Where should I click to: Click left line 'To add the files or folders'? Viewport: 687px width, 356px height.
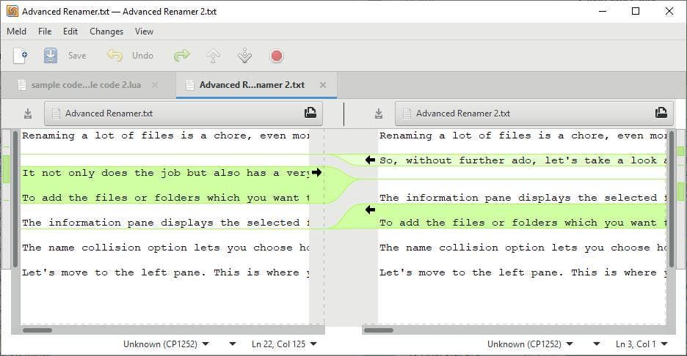pos(166,198)
